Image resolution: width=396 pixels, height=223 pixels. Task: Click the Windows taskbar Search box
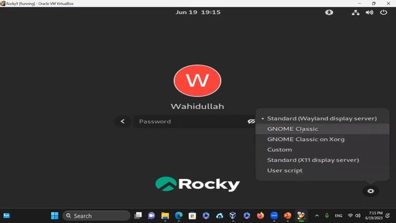pyautogui.click(x=97, y=216)
